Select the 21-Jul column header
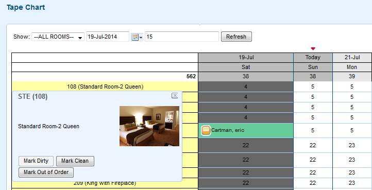Viewport: 372px width, 190px height. coord(352,57)
